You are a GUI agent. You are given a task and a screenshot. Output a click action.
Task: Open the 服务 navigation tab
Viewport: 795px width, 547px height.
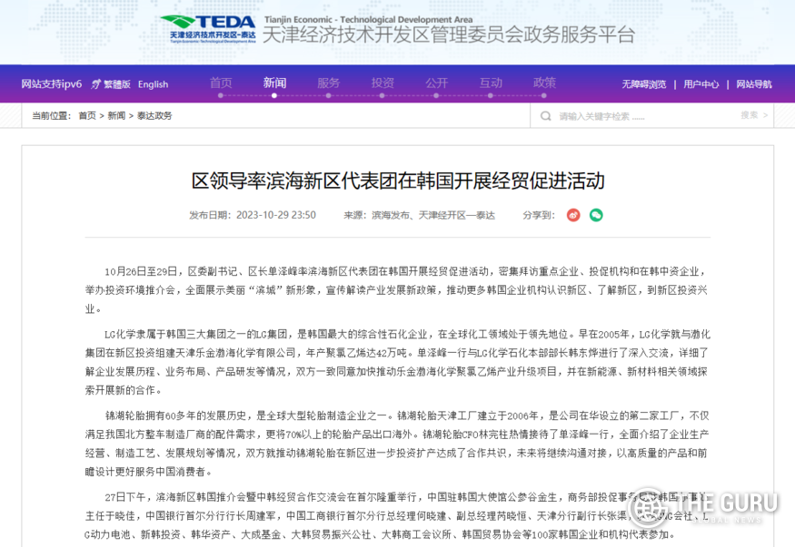pyautogui.click(x=328, y=83)
